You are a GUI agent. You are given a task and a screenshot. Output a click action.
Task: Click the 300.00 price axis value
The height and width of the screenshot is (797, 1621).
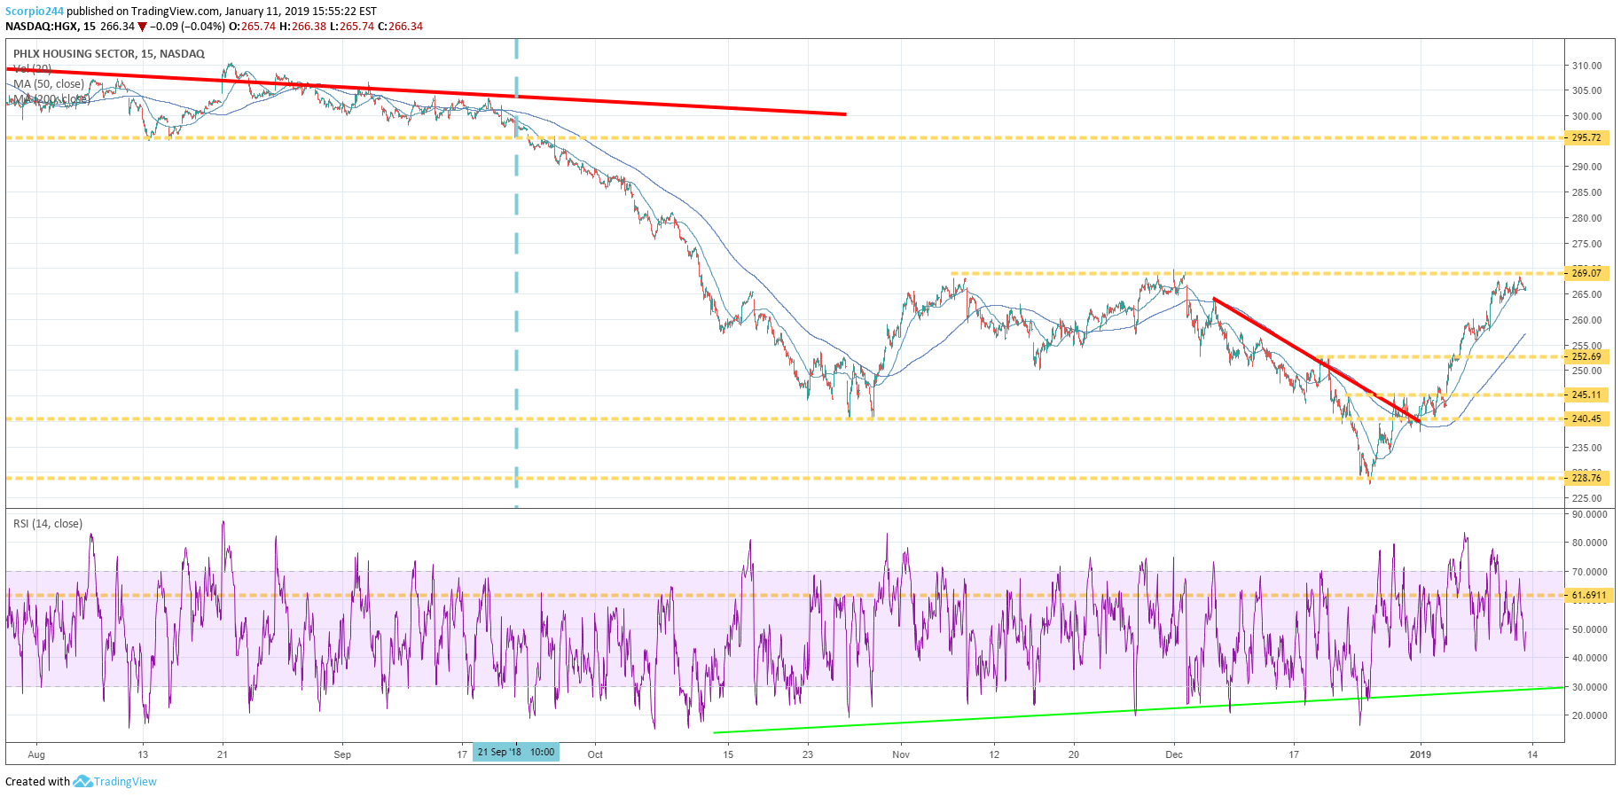click(1586, 116)
